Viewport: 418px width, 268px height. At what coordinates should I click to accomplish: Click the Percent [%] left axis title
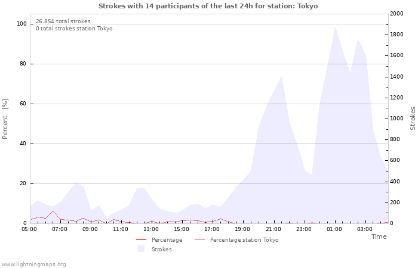(5, 119)
